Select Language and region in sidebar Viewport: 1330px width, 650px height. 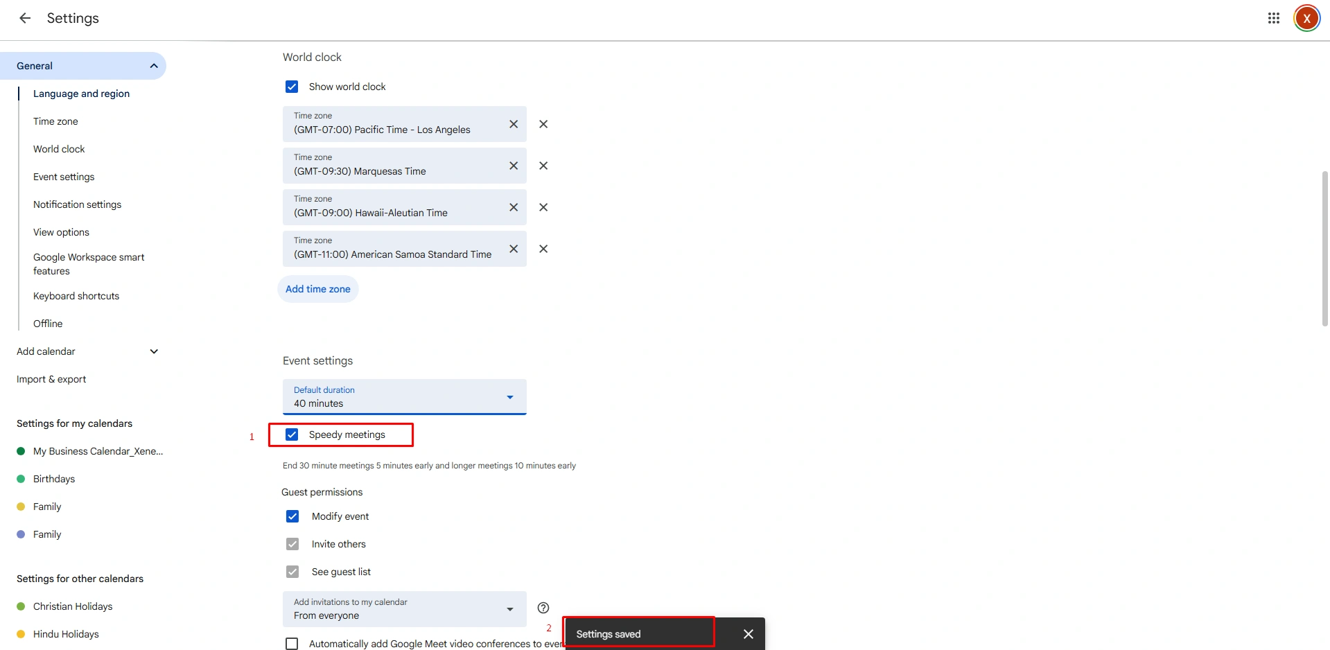81,94
